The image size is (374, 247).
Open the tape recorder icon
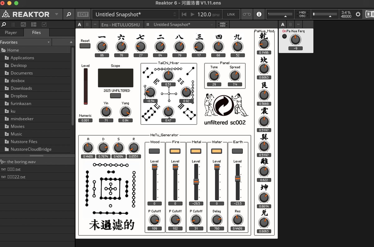point(247,14)
